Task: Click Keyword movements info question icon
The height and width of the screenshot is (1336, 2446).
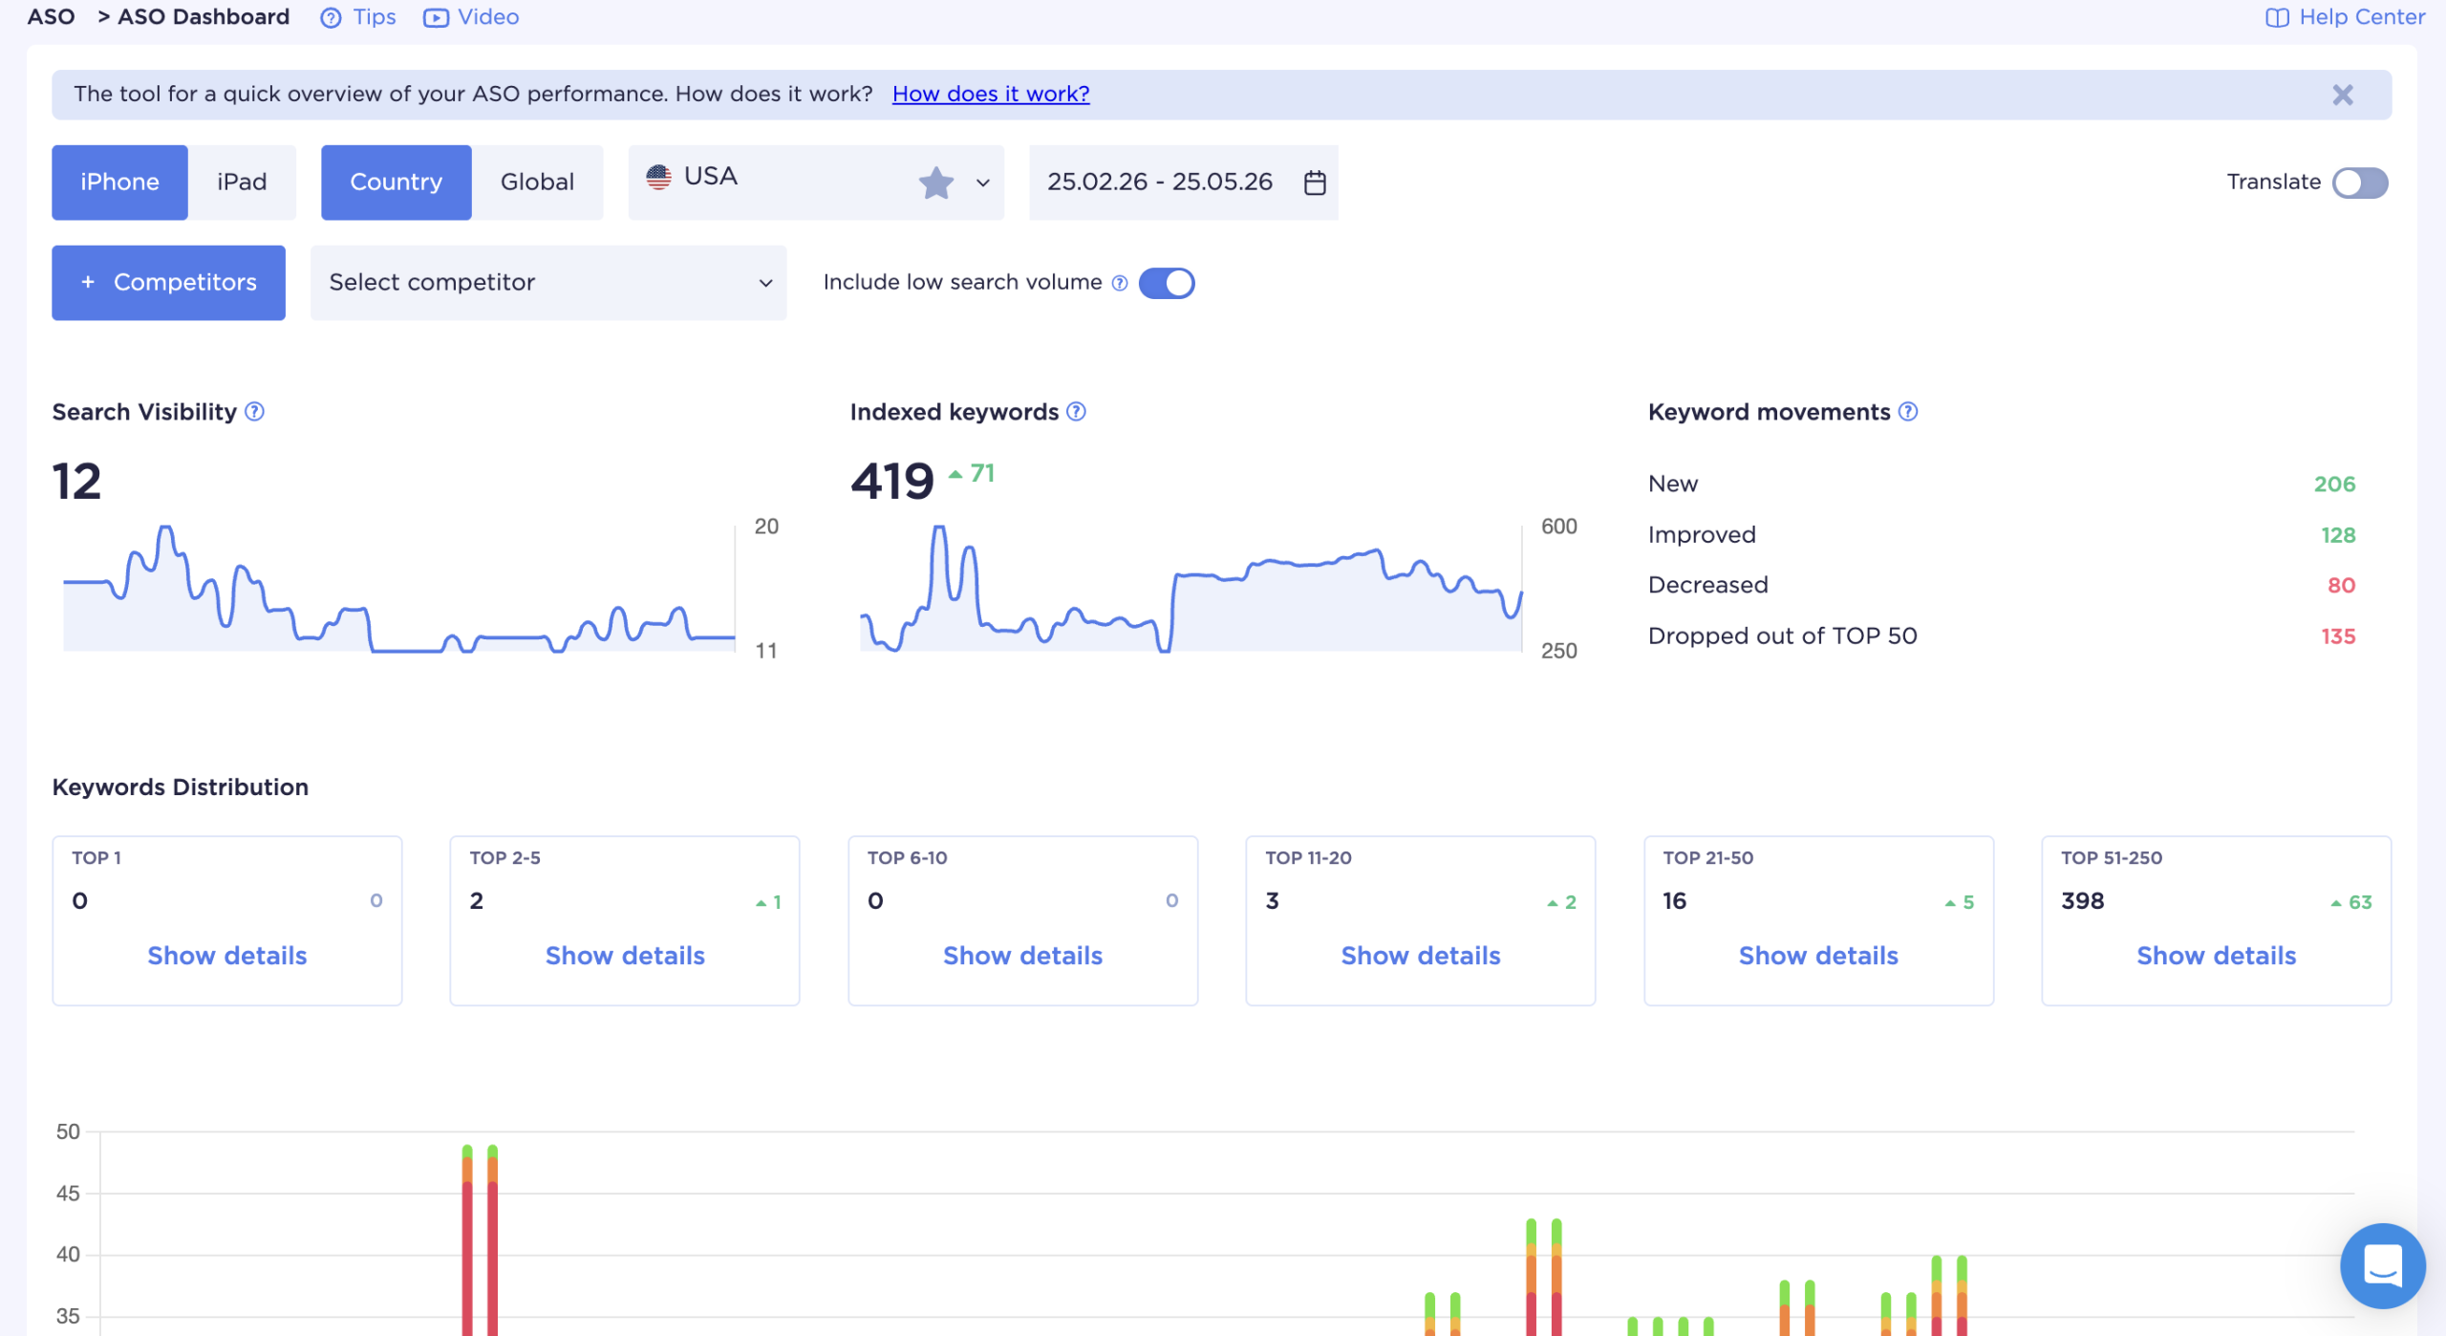Action: 1908,412
